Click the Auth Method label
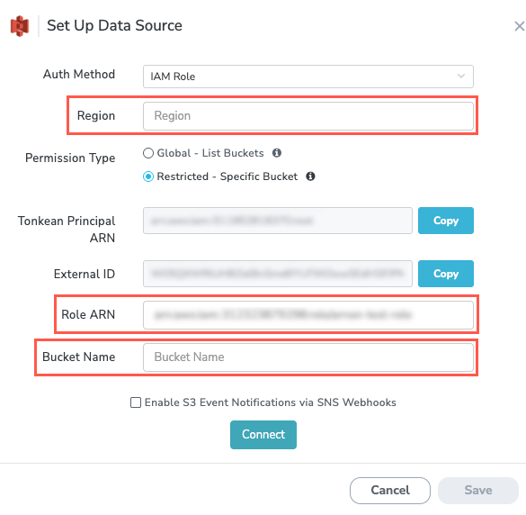Screen dimensions: 526x515 79,74
